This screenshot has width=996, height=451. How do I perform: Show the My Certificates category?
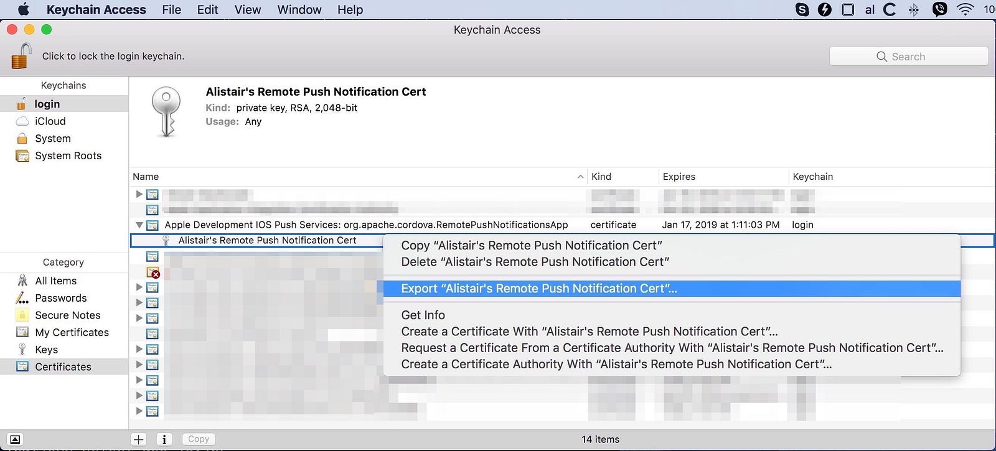[x=64, y=332]
